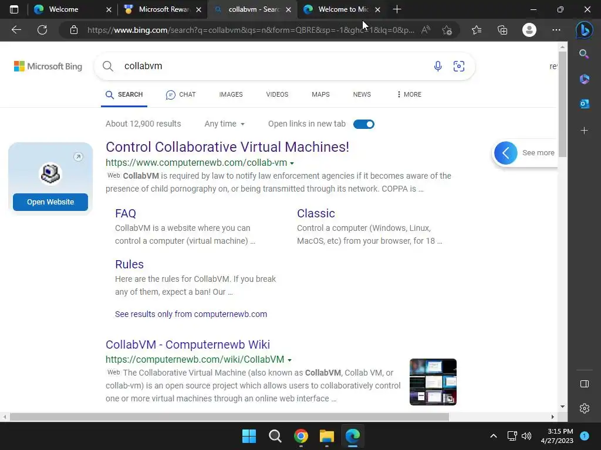Screen dimensions: 601x450
Task: Click the horizontal page scrollbar thumb
Action: coord(229,417)
